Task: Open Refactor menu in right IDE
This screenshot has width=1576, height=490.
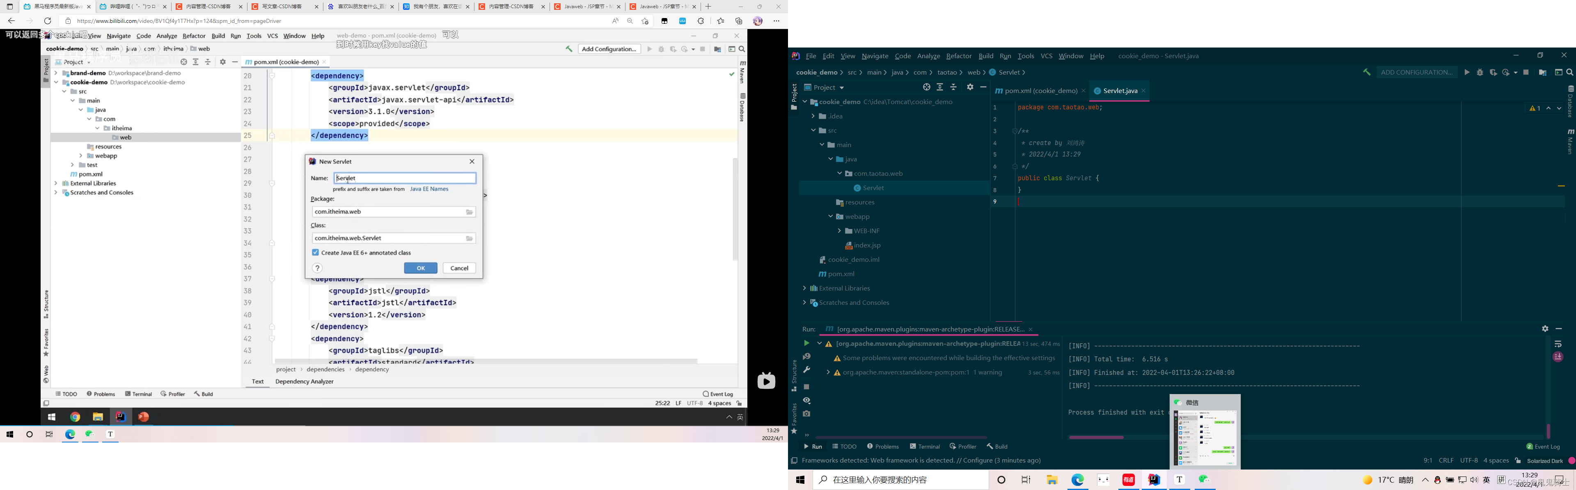Action: [x=959, y=56]
